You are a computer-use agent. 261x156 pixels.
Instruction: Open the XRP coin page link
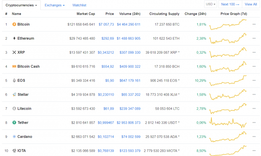click(x=21, y=53)
